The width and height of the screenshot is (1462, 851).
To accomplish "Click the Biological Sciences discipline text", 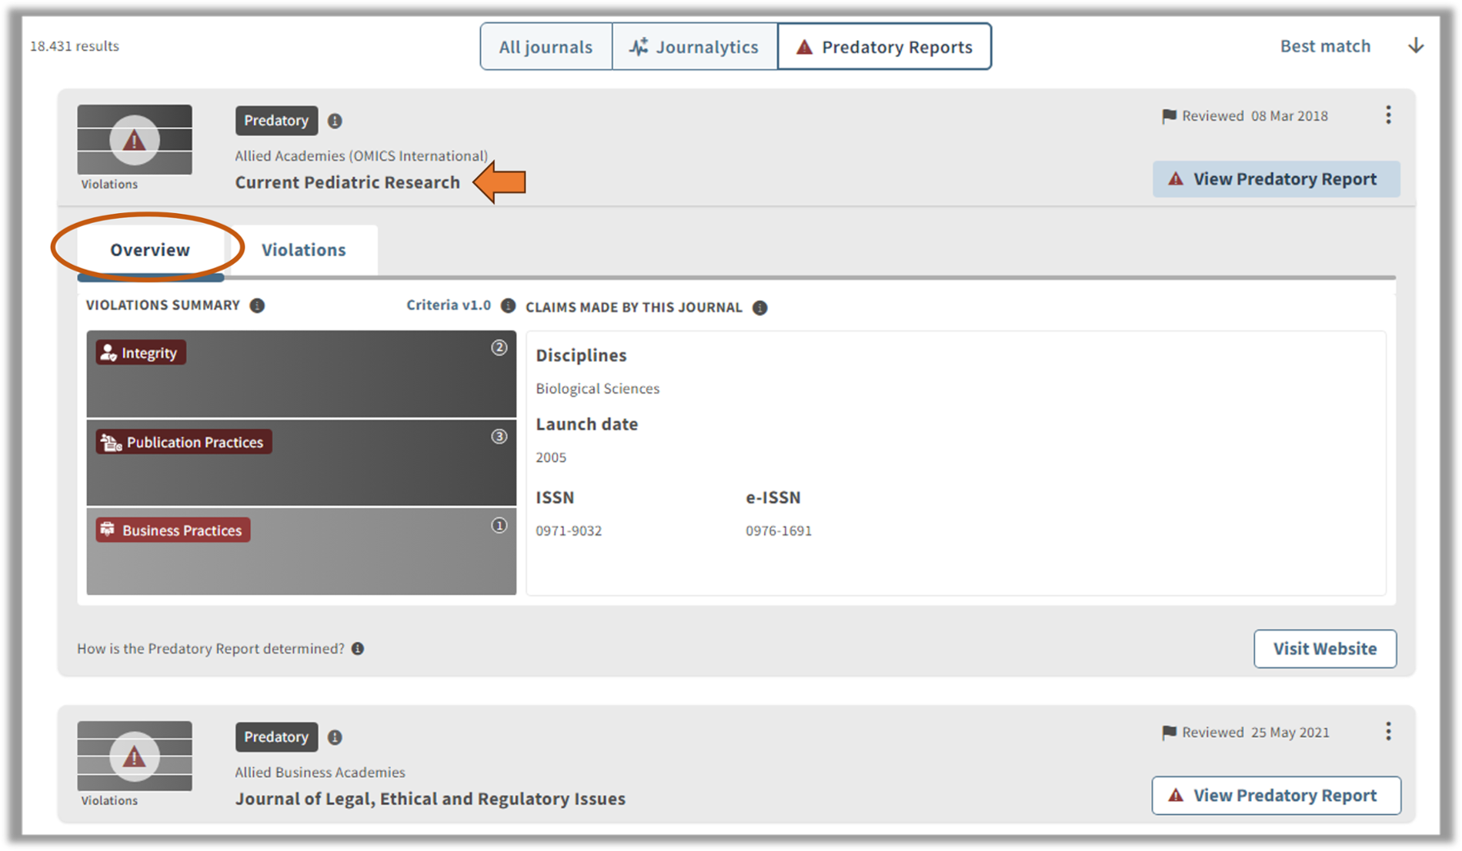I will 598,389.
